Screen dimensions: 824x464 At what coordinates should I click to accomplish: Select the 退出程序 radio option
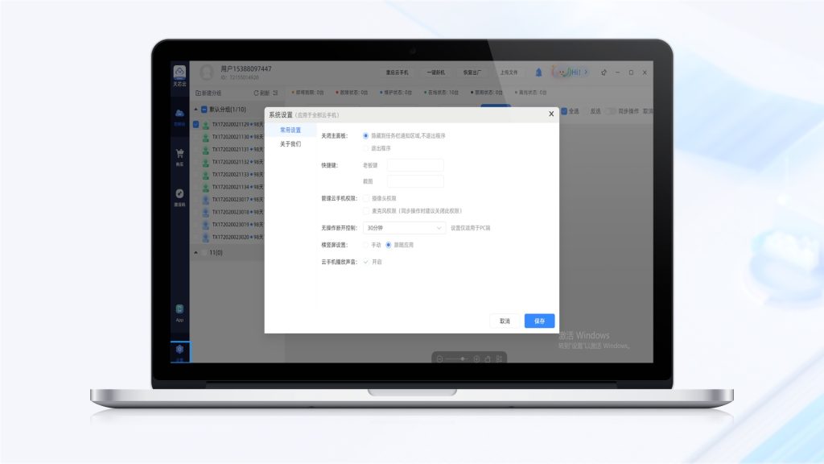(366, 148)
